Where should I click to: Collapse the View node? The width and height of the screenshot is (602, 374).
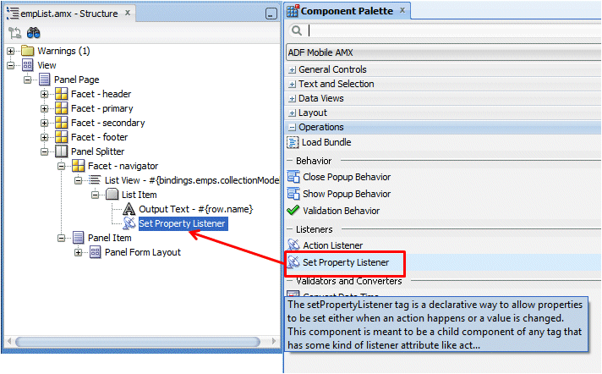(11, 65)
